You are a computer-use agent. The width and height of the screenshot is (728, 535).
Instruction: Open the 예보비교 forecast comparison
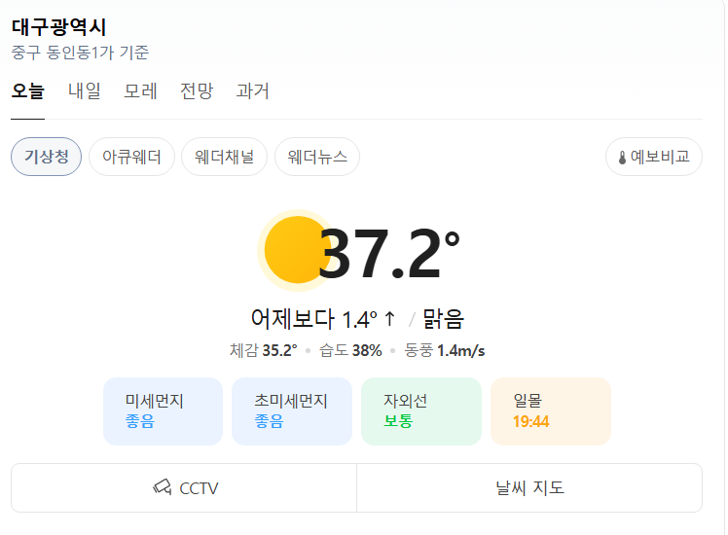(x=654, y=157)
